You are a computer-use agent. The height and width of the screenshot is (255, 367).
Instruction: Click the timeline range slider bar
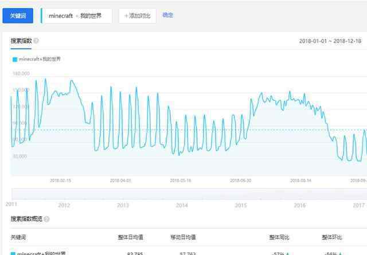tap(189, 194)
